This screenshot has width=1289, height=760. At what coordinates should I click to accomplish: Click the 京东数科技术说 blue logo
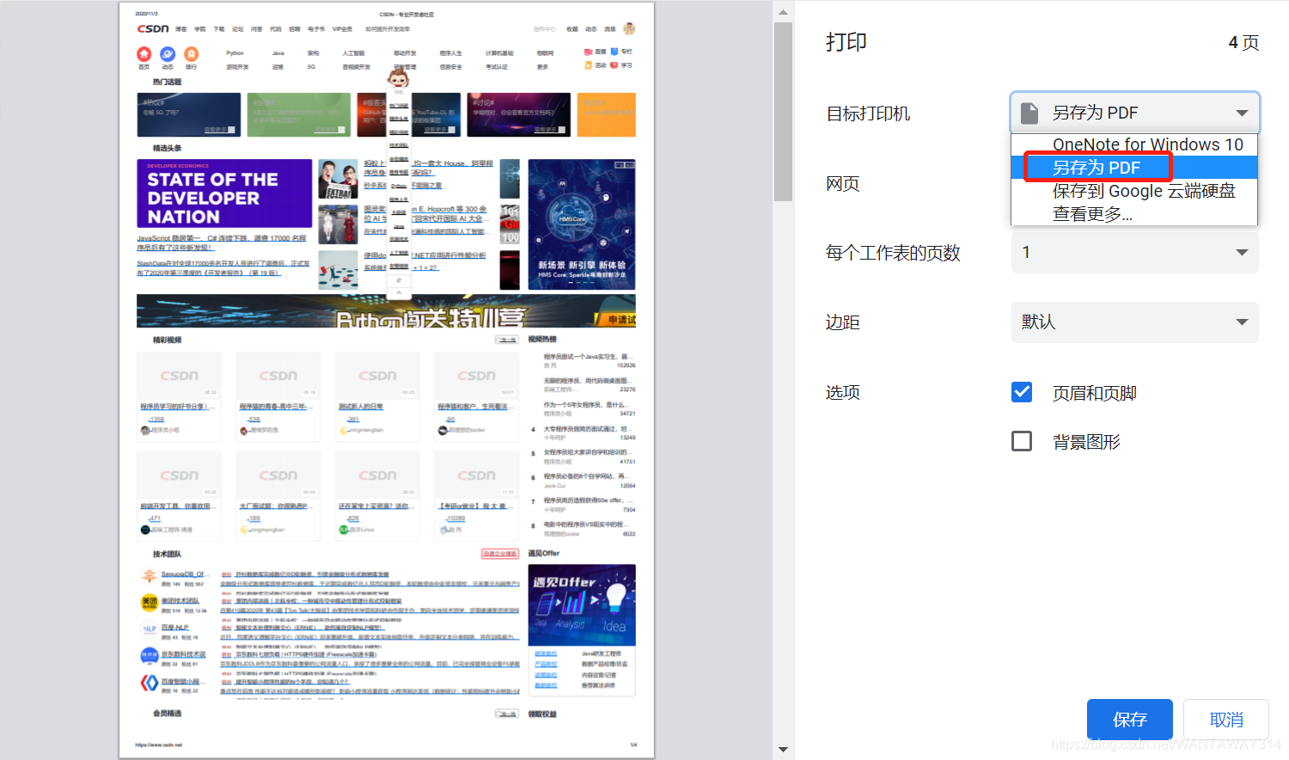pyautogui.click(x=150, y=656)
